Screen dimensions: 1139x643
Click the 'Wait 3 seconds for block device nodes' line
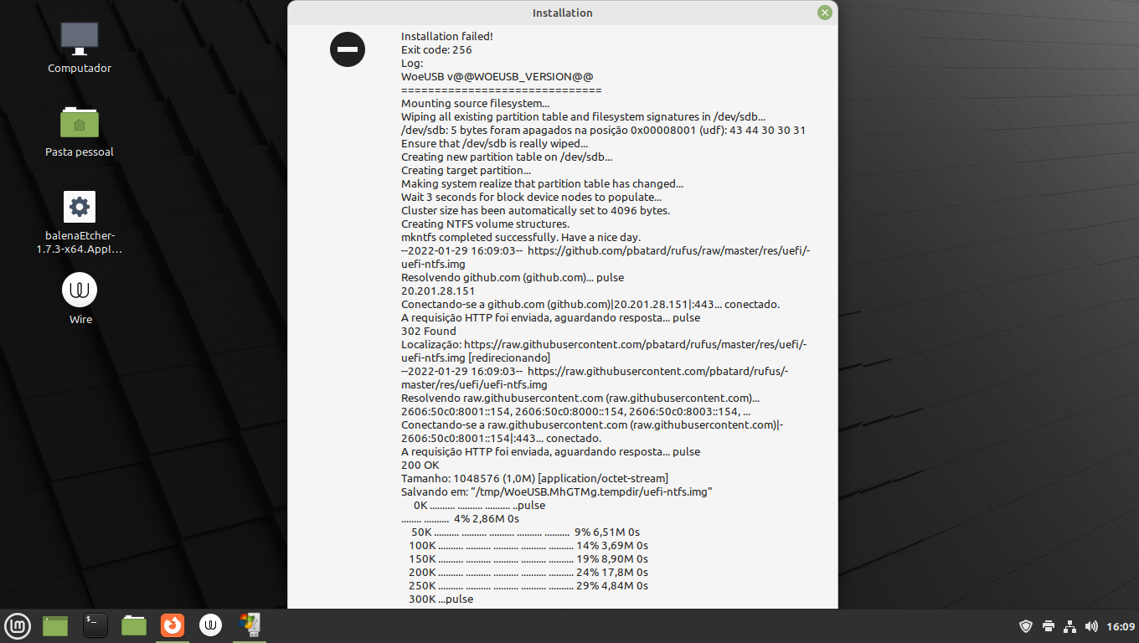click(x=532, y=197)
